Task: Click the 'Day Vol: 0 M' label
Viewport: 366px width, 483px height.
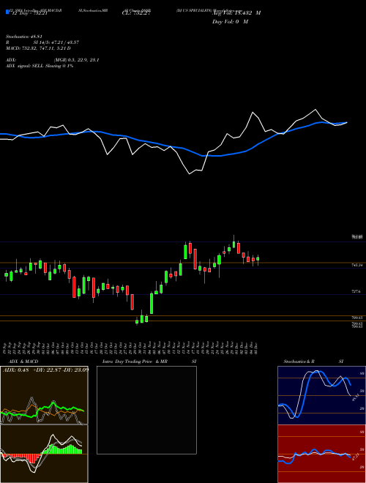Action: tap(230, 22)
